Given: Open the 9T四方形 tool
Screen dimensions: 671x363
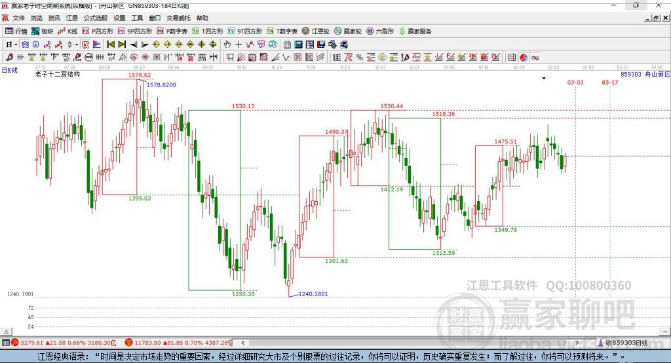Looking at the screenshot, I should click(x=245, y=31).
